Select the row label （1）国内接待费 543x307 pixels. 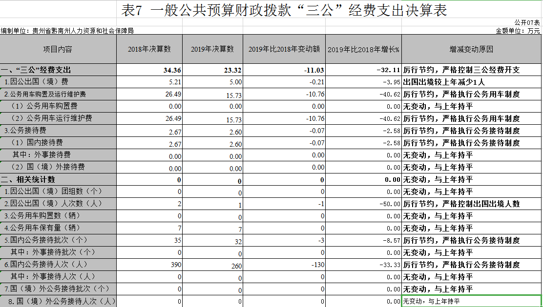point(58,143)
